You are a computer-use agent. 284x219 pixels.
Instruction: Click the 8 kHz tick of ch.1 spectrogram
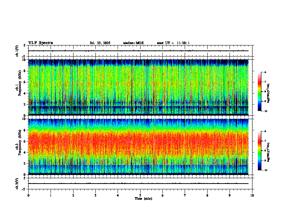point(25,71)
